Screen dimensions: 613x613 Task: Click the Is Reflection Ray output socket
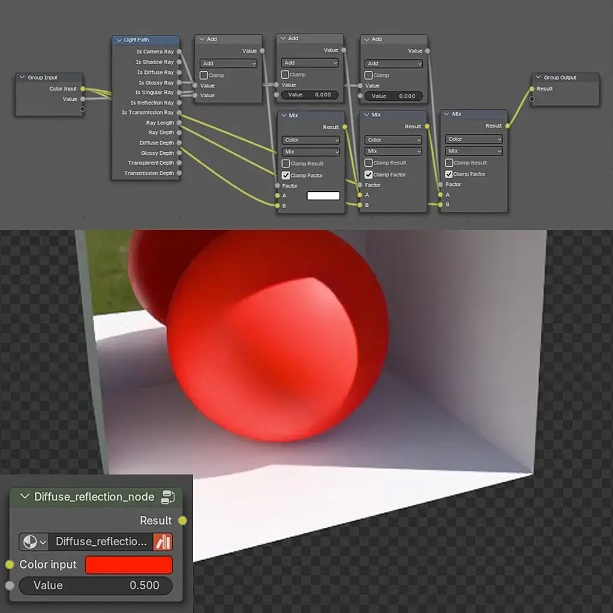(179, 103)
